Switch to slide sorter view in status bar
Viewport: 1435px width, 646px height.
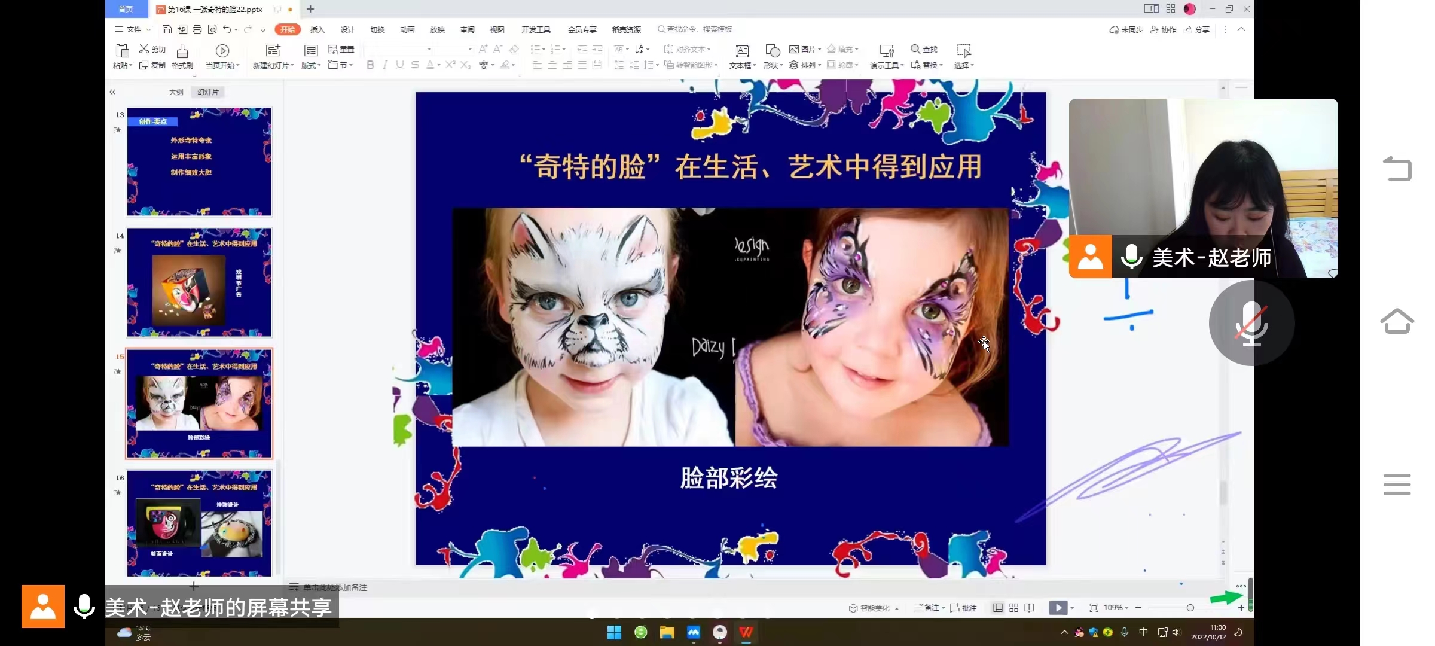pos(1013,608)
